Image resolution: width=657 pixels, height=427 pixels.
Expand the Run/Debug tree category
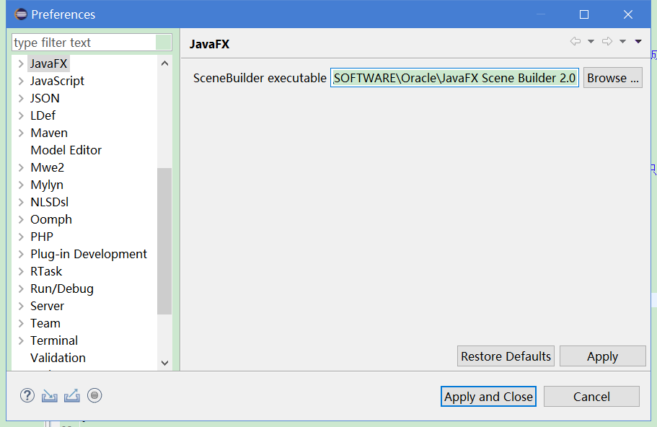coord(21,289)
